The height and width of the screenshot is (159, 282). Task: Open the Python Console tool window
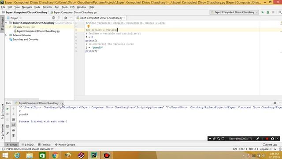tap(65, 144)
